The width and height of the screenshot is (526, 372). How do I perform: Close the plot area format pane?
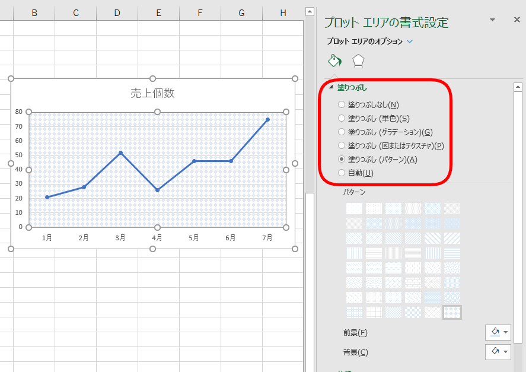click(x=517, y=20)
